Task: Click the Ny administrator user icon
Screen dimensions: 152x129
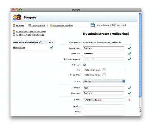Action: (x=14, y=35)
